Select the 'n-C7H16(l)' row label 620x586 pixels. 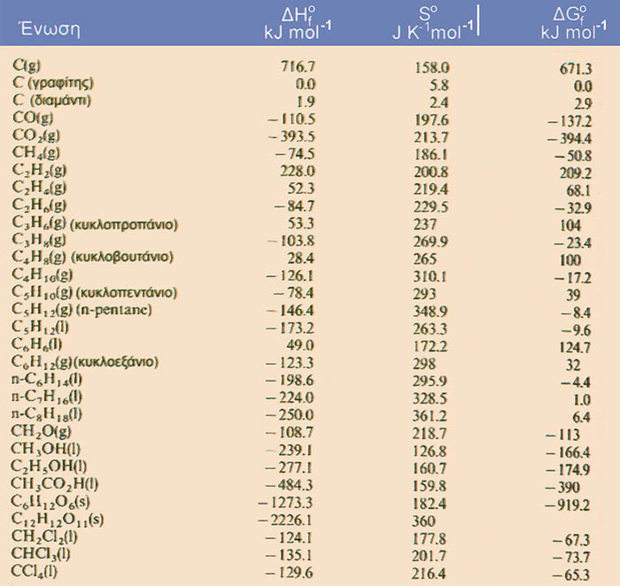pyautogui.click(x=47, y=397)
